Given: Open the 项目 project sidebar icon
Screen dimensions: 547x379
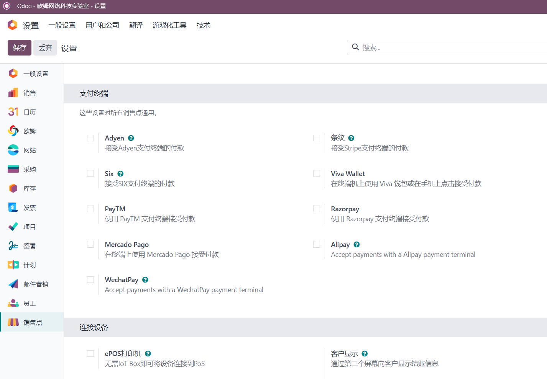Looking at the screenshot, I should click(13, 227).
